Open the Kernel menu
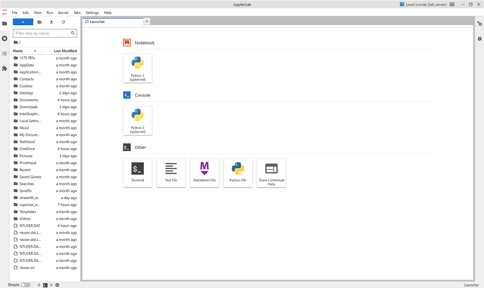484x288 pixels. 63,12
